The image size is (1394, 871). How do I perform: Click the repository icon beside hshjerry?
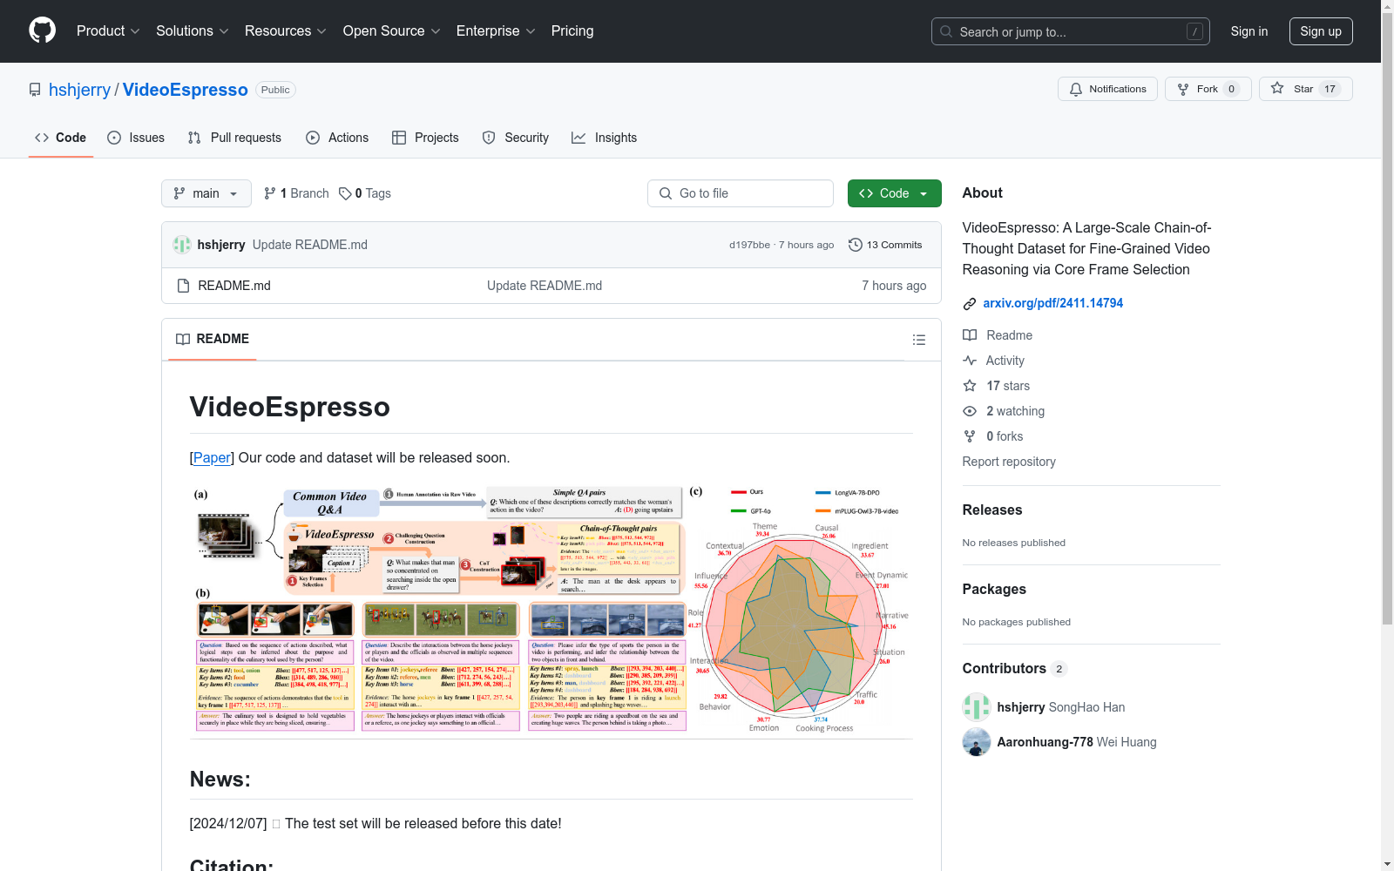35,90
